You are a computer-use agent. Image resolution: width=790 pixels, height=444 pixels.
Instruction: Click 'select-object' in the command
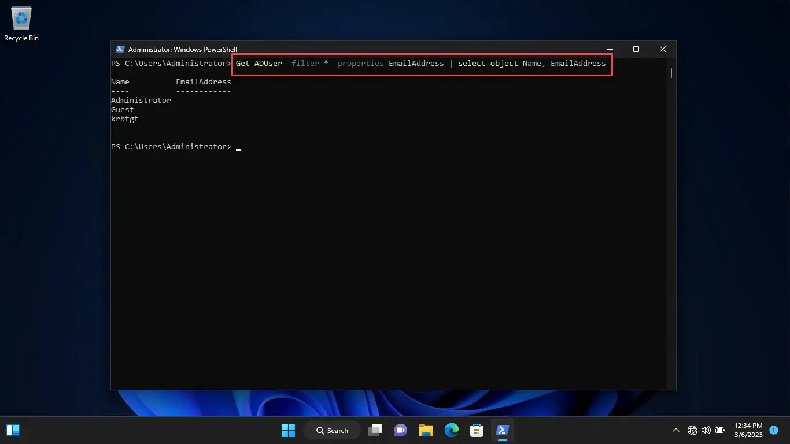pyautogui.click(x=488, y=64)
